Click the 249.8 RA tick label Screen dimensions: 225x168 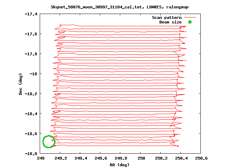[121, 158]
